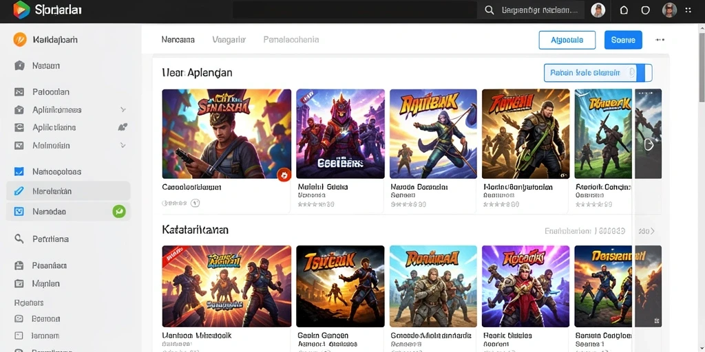Click the search magnifier icon in top bar

490,10
